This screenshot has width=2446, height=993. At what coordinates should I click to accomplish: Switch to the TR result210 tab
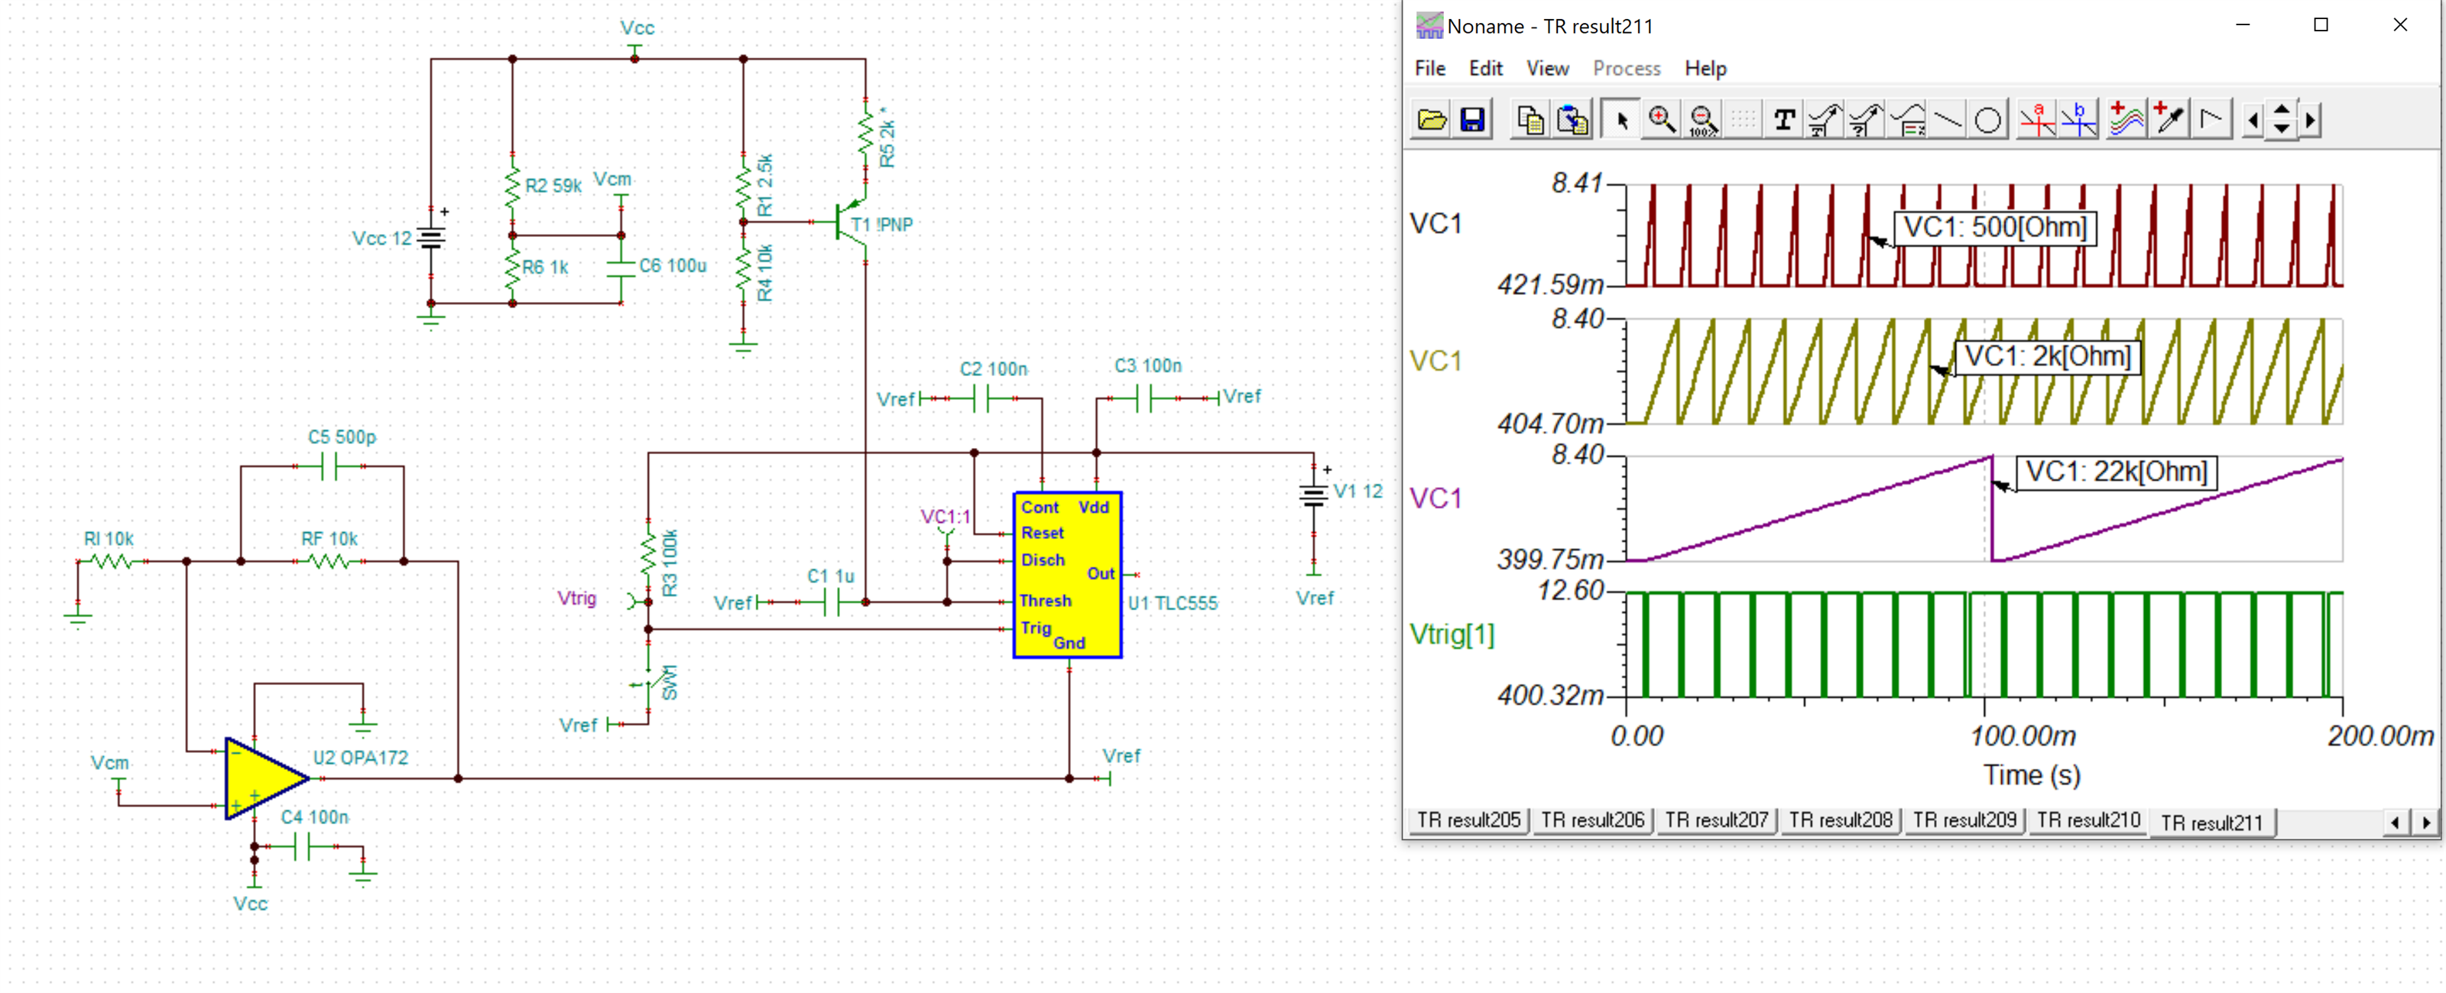(x=2088, y=820)
